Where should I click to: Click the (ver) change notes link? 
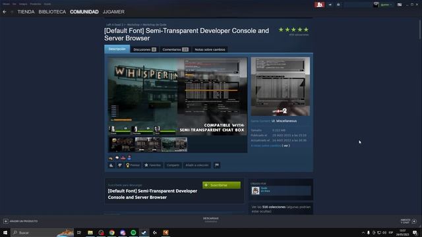286,145
